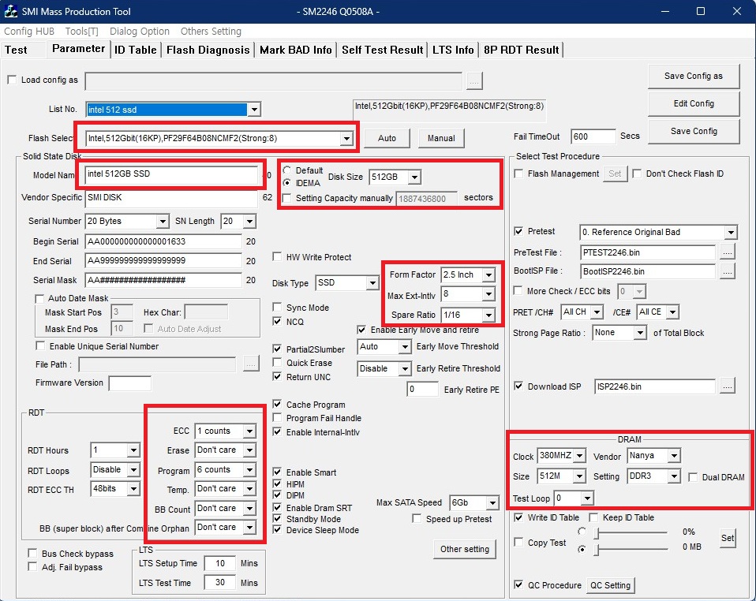Image resolution: width=756 pixels, height=601 pixels.
Task: Click the Model Name input field
Action: pos(171,174)
